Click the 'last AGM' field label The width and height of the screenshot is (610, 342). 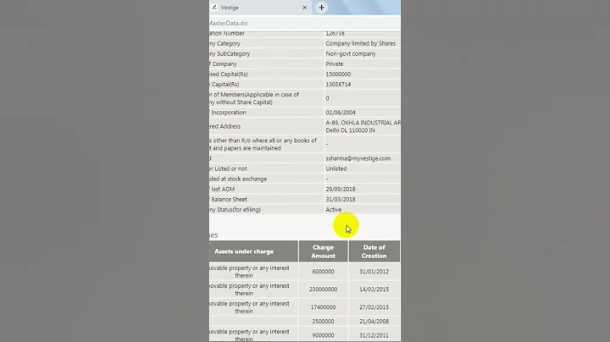223,189
